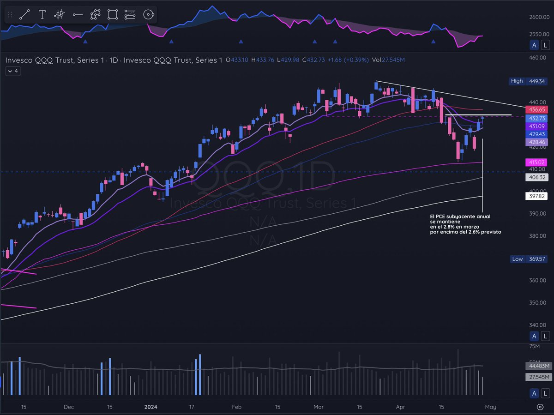Toggle log scale L in indicator pane
This screenshot has height=415, width=554.
545,45
